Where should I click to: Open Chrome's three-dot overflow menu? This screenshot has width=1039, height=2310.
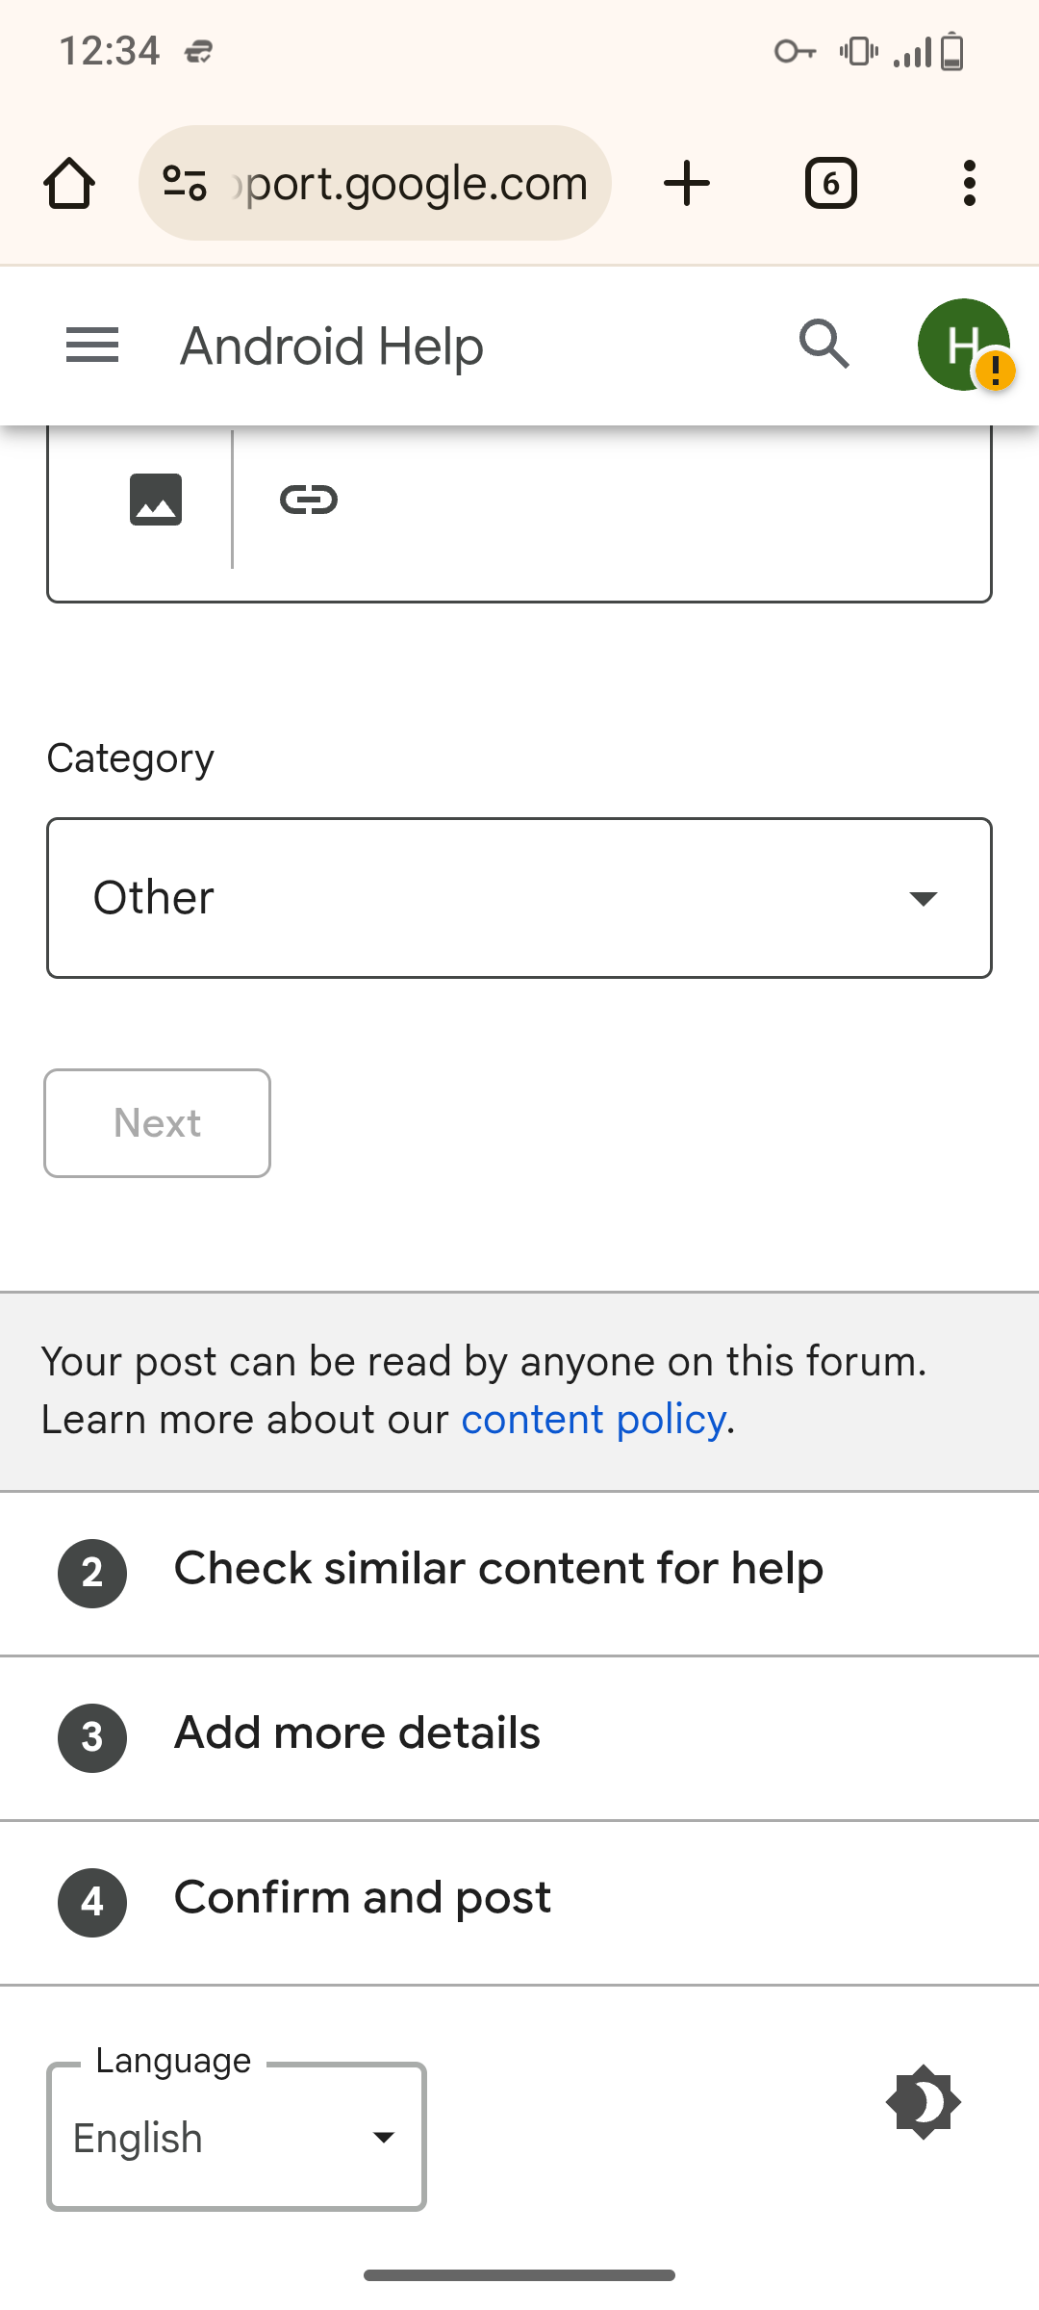969,183
